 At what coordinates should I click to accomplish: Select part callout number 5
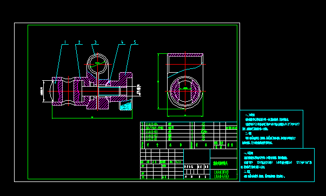(x=135, y=42)
